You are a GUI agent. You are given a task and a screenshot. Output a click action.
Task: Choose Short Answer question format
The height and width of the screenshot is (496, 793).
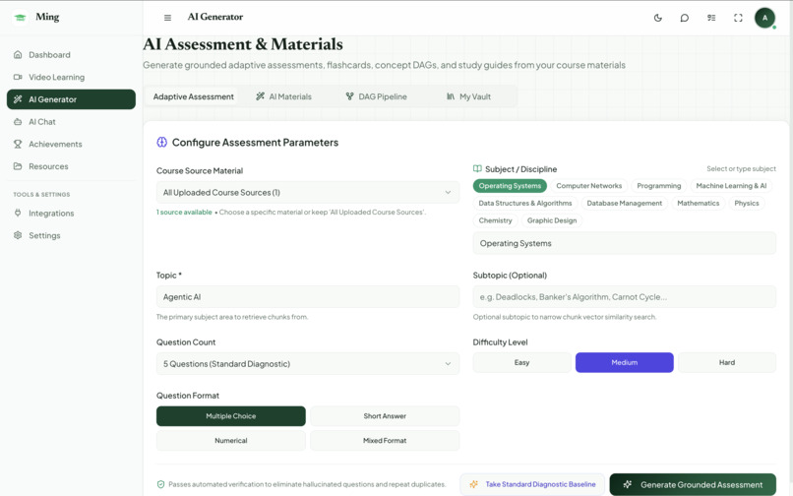(x=385, y=416)
